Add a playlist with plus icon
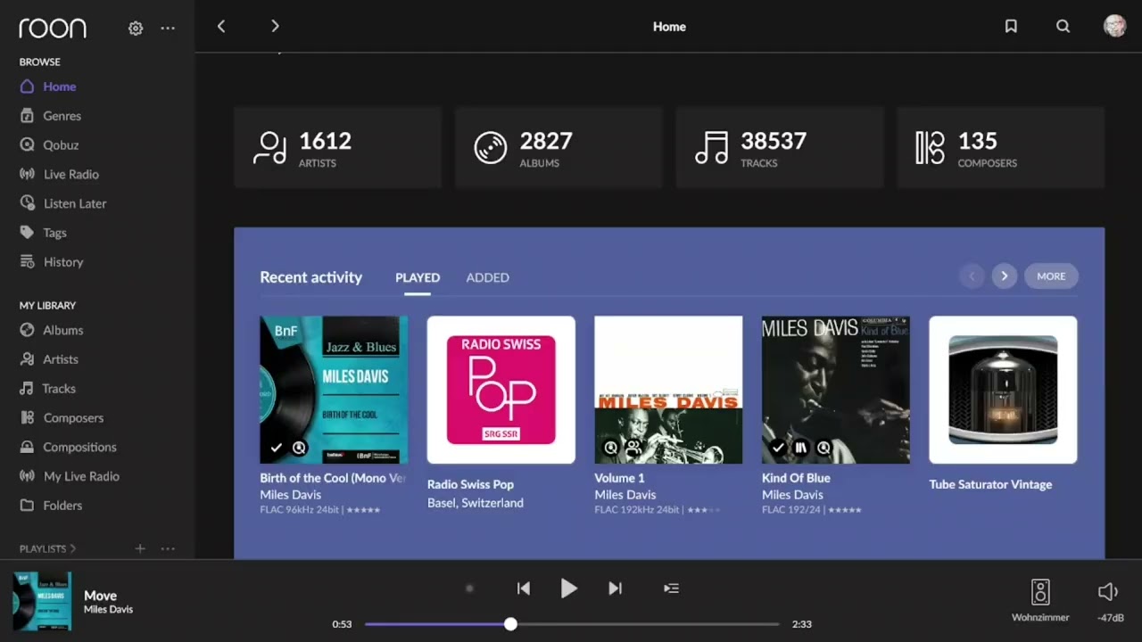The image size is (1142, 642). [140, 548]
